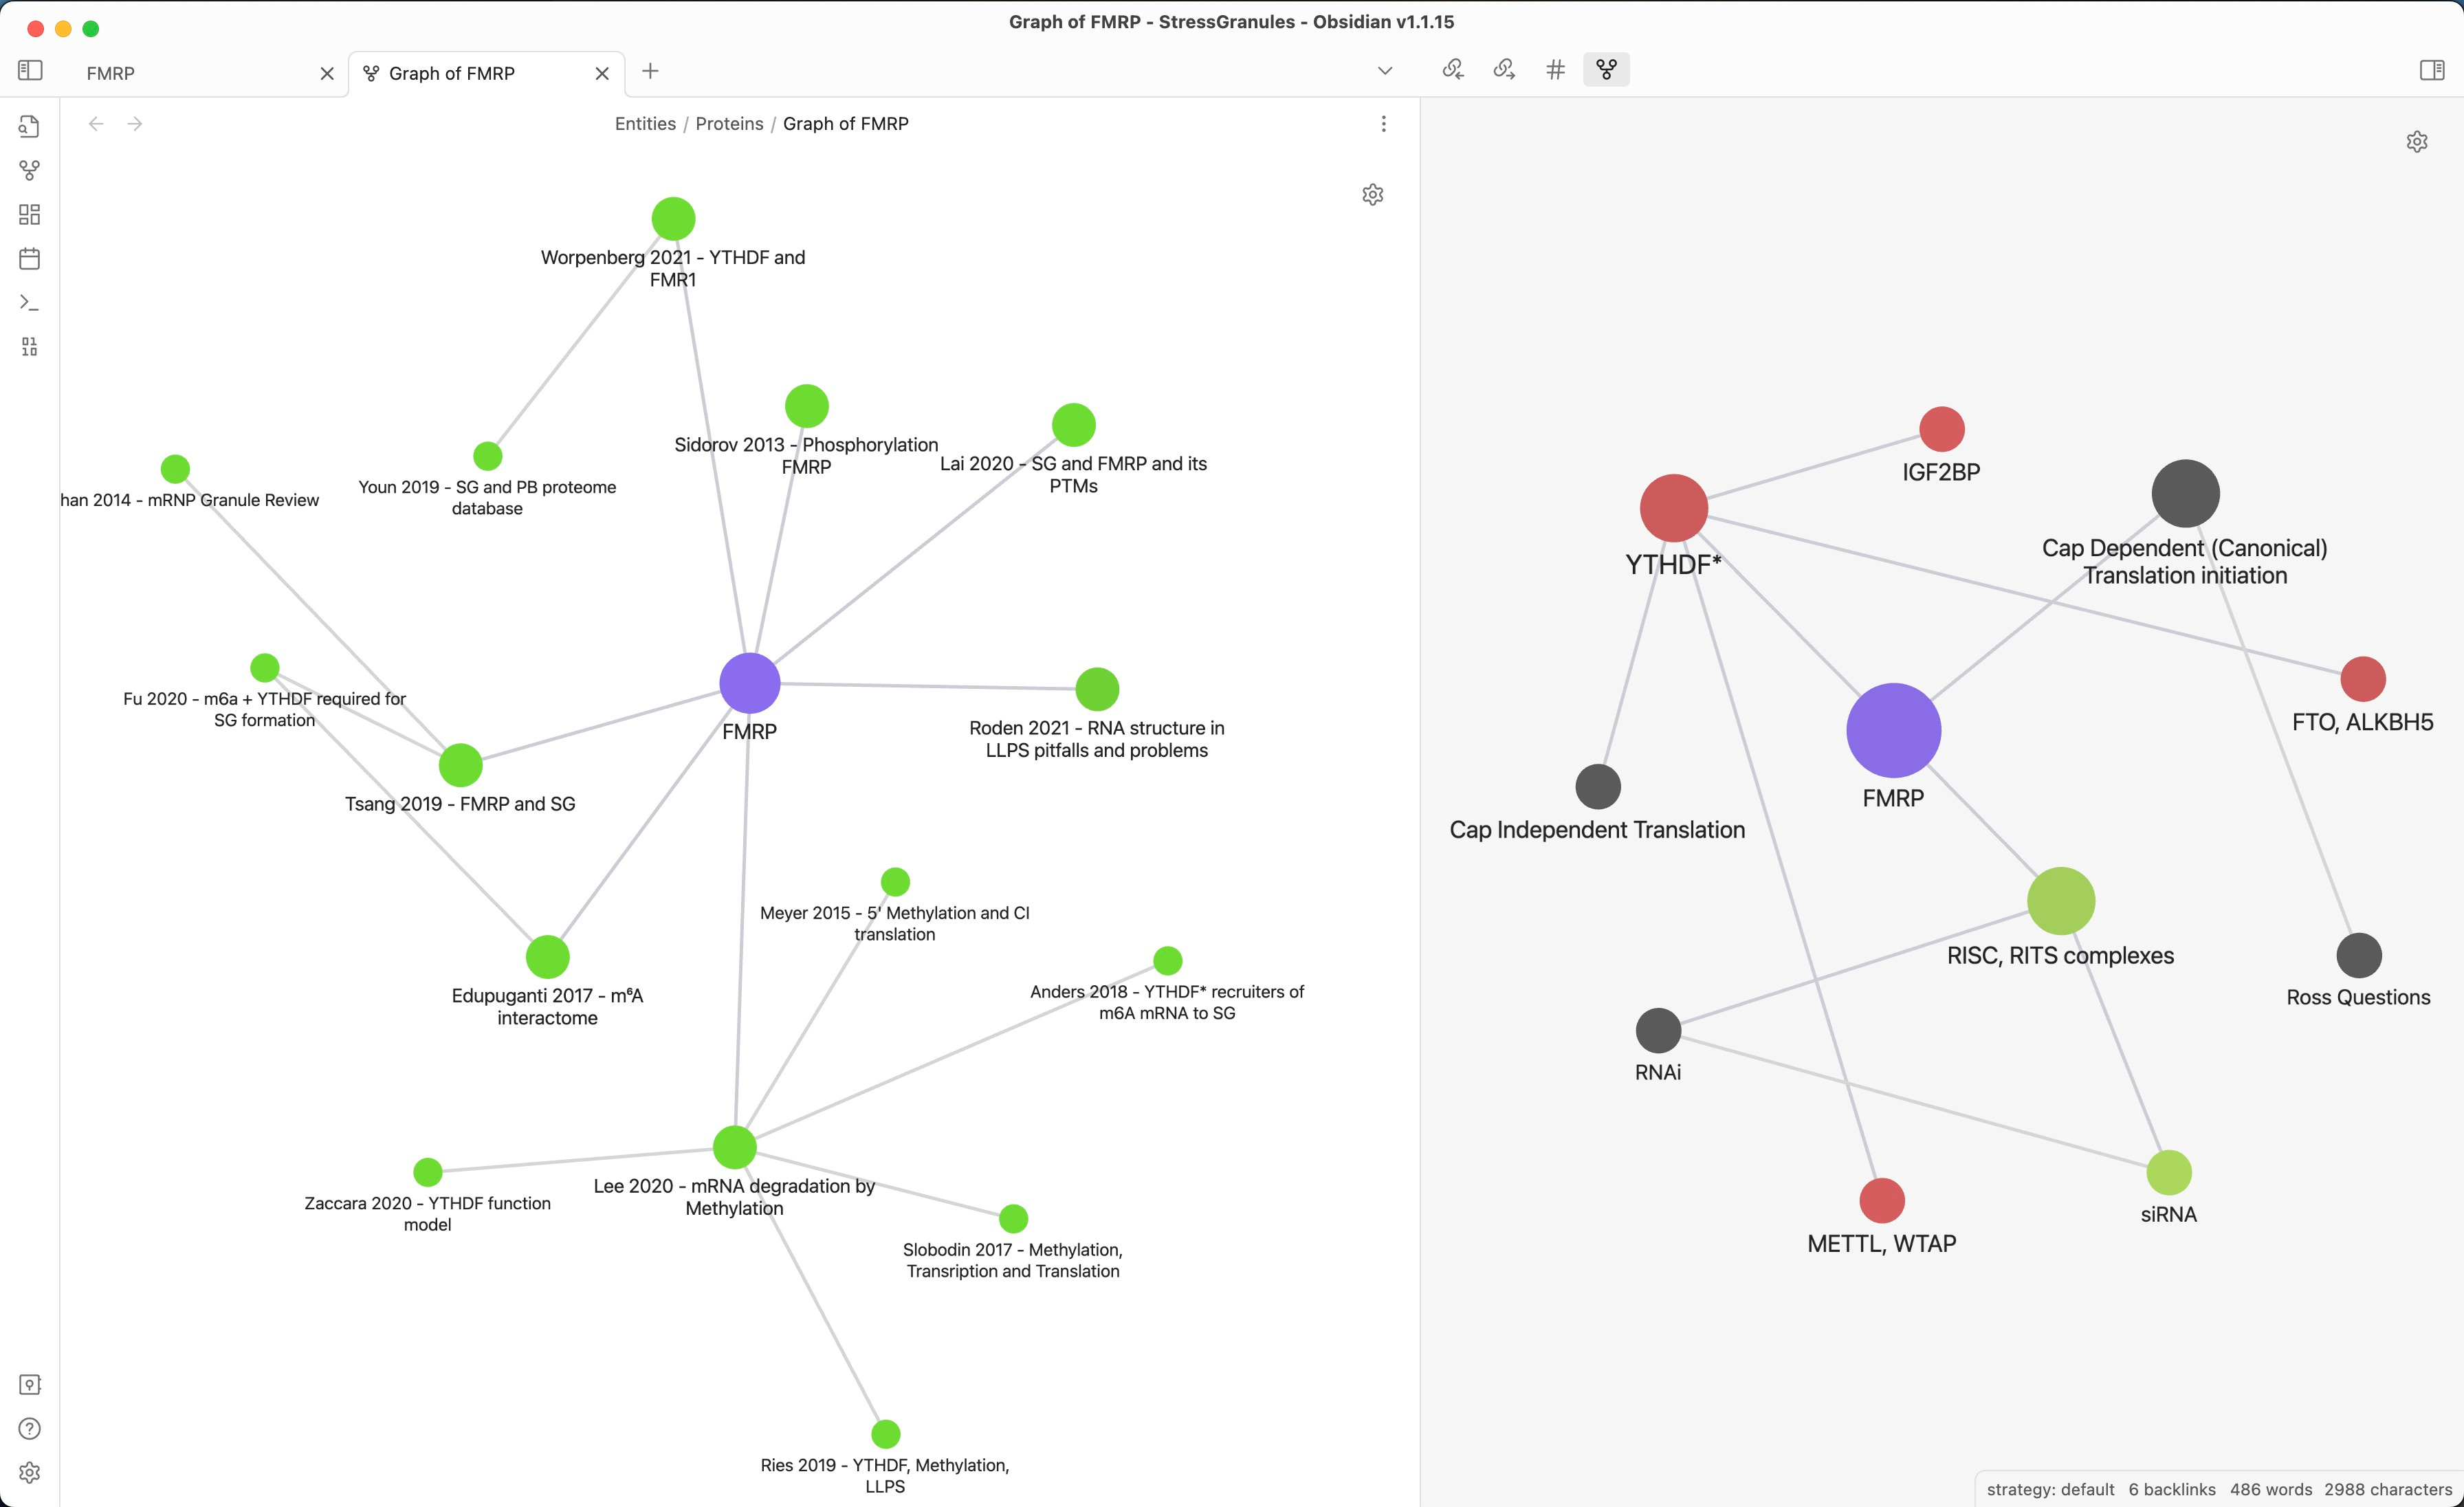Image resolution: width=2464 pixels, height=1507 pixels.
Task: Open more options menu for graph pane
Action: [x=1383, y=124]
